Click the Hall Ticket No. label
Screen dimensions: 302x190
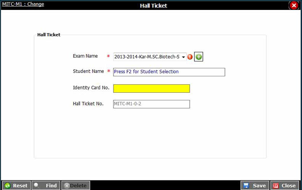(x=88, y=104)
